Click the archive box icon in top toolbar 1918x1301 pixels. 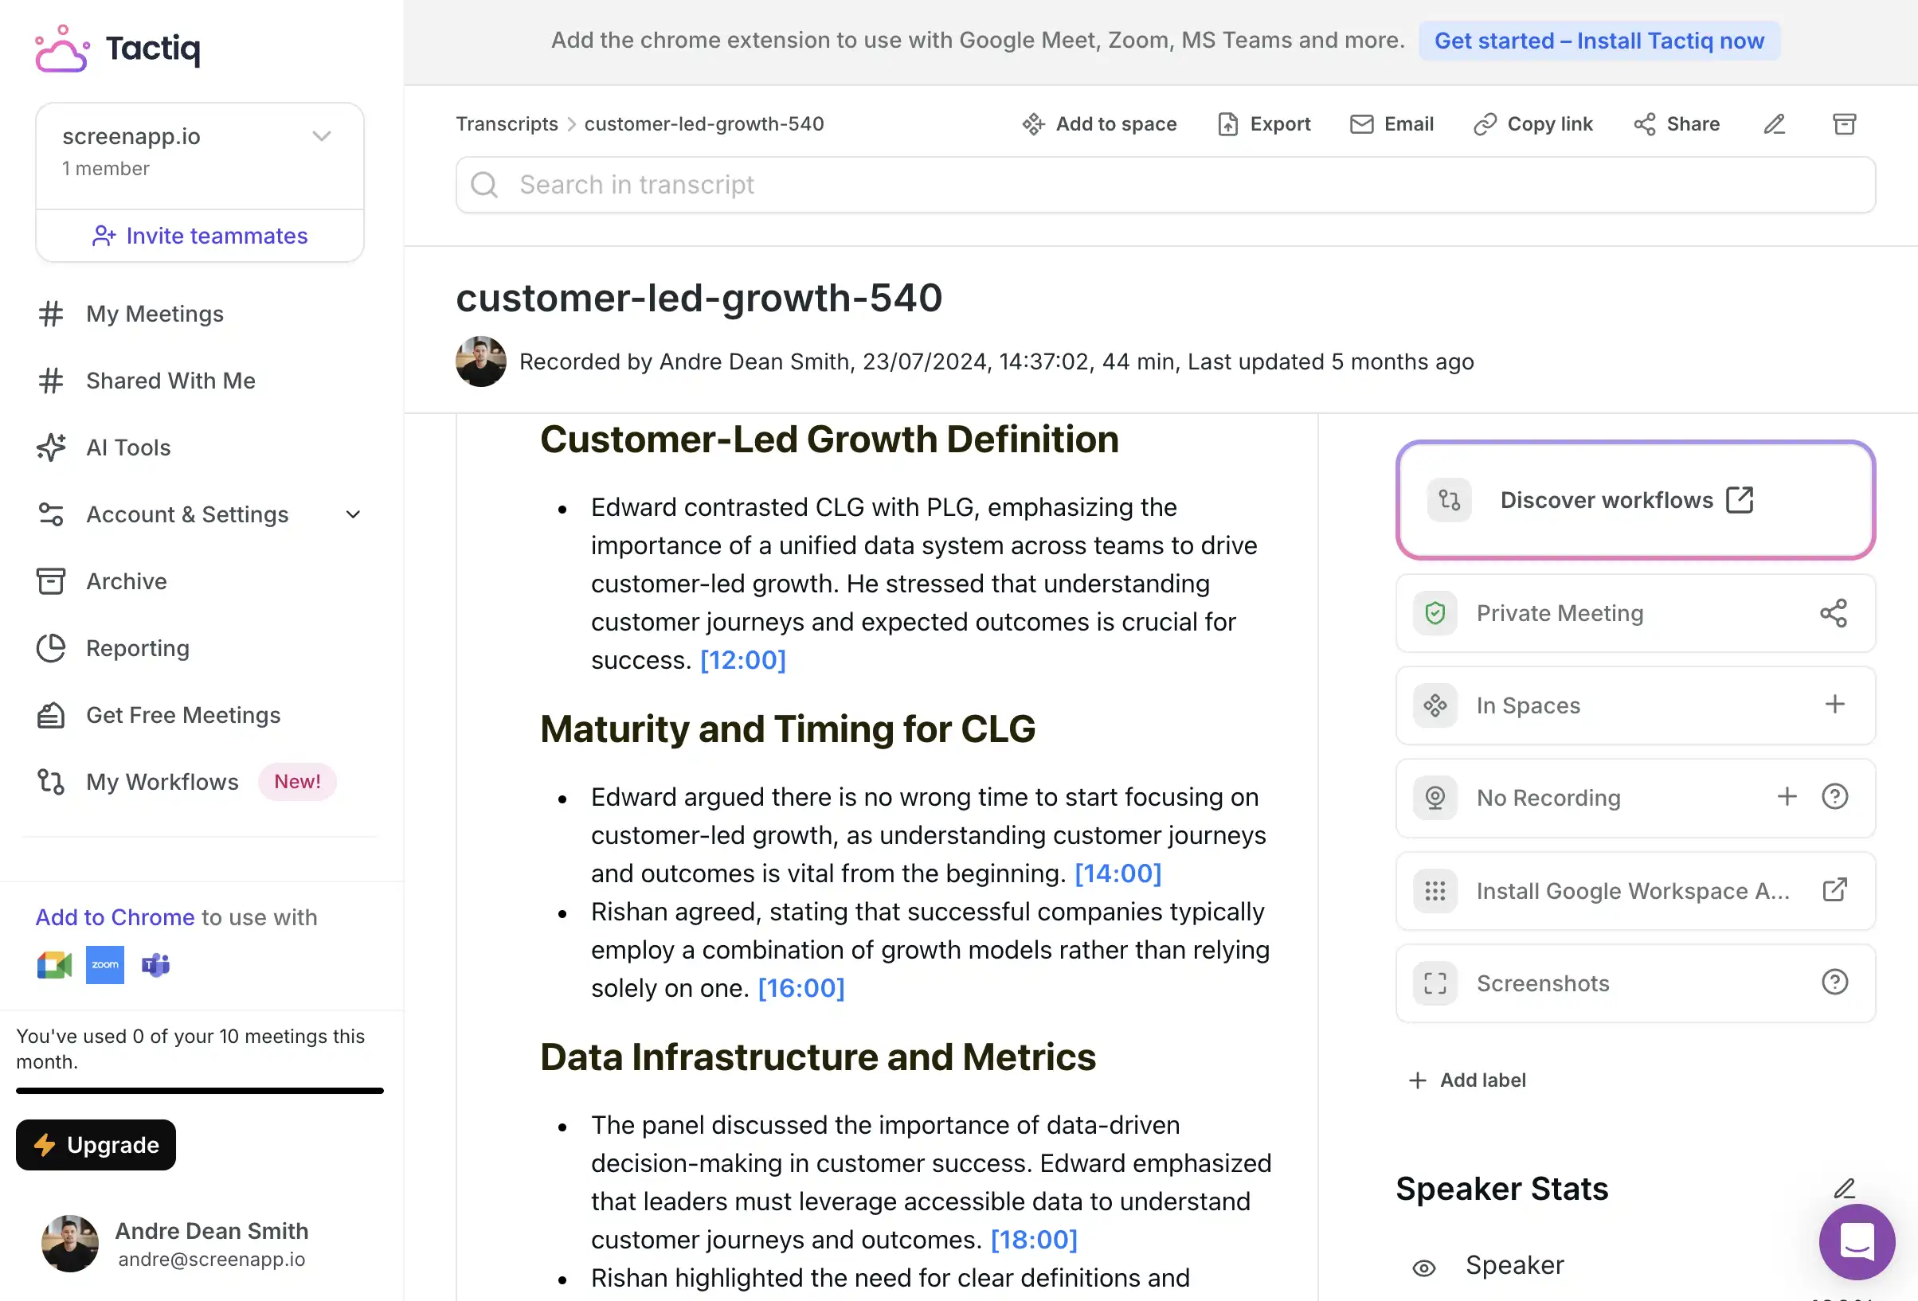click(1845, 123)
